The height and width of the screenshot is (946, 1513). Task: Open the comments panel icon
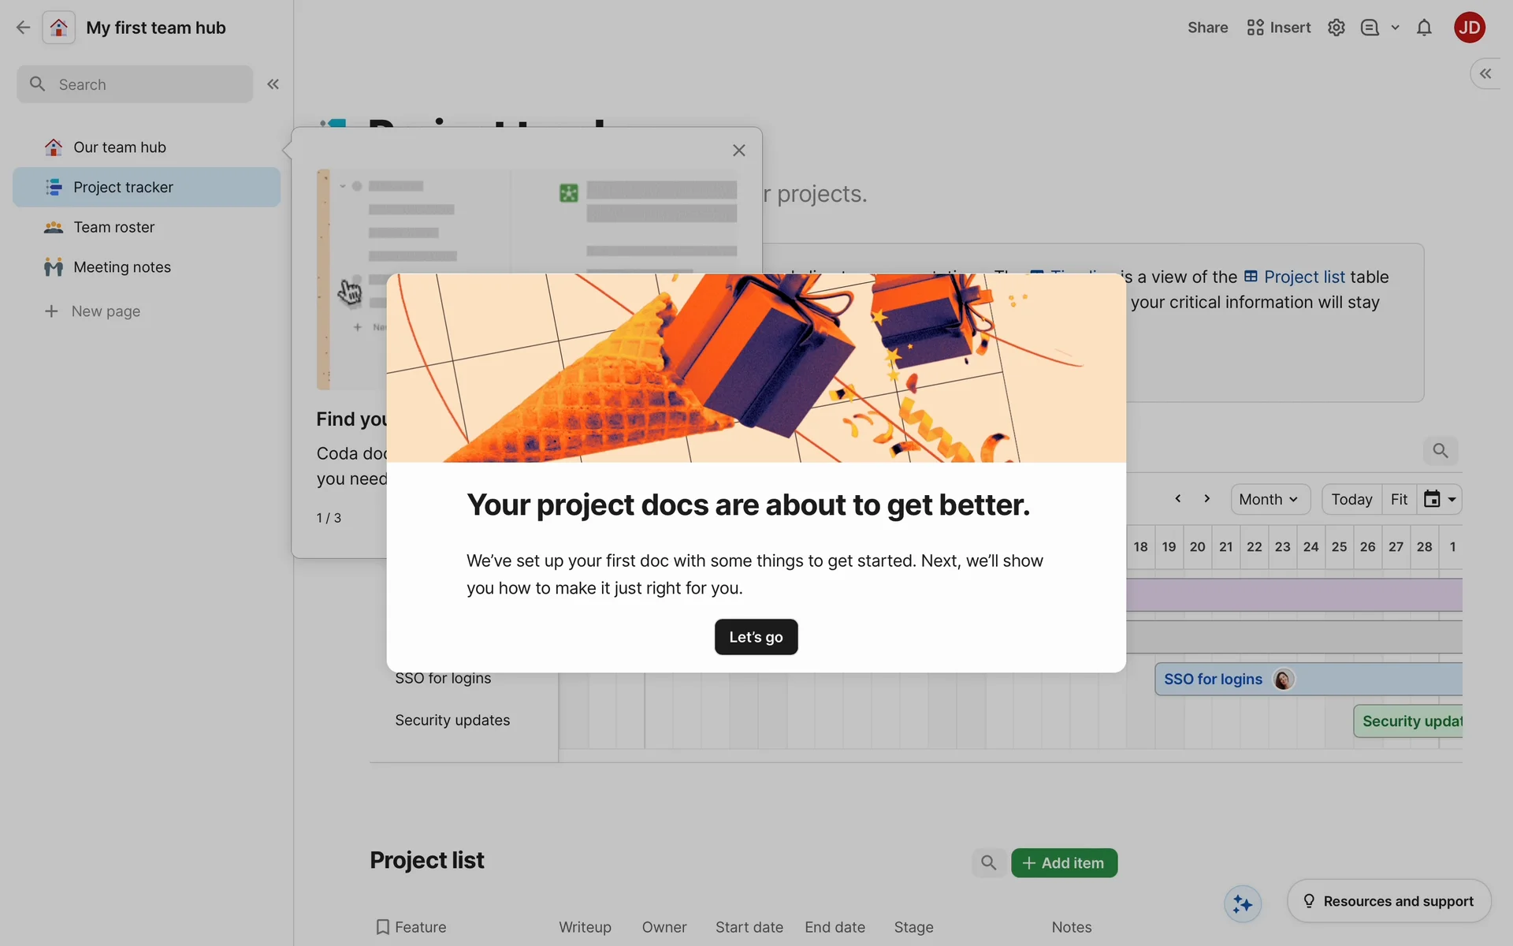pyautogui.click(x=1370, y=28)
